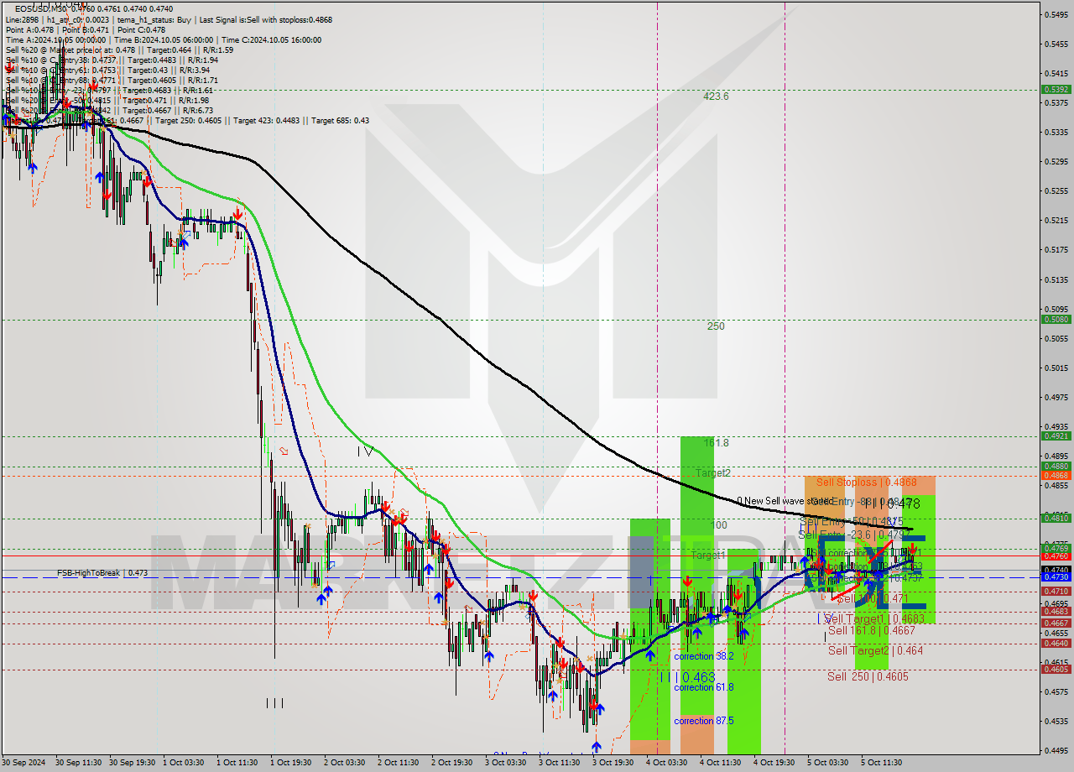
Task: Click the 0.4683 price tag on axis
Action: pyautogui.click(x=1056, y=612)
